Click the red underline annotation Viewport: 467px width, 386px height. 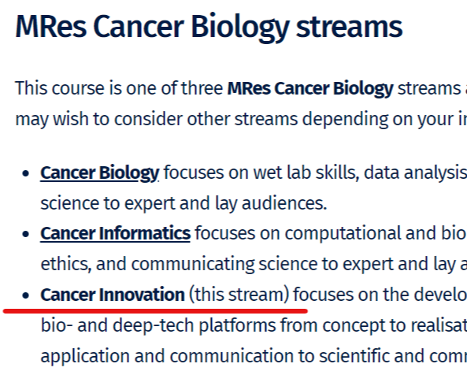pyautogui.click(x=155, y=311)
